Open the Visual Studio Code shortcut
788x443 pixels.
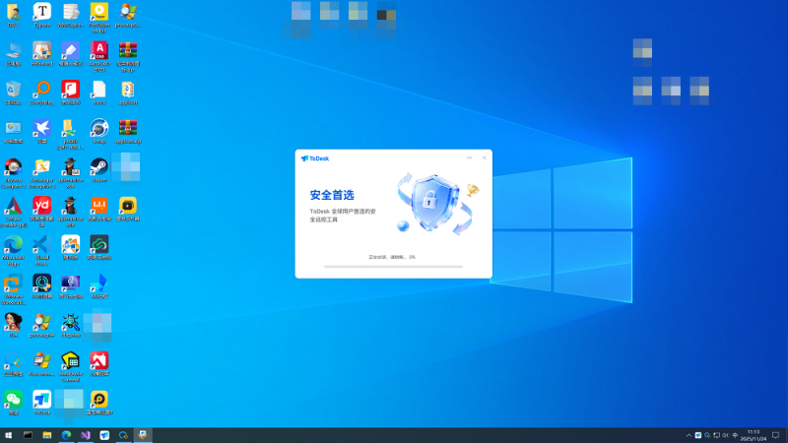[41, 244]
